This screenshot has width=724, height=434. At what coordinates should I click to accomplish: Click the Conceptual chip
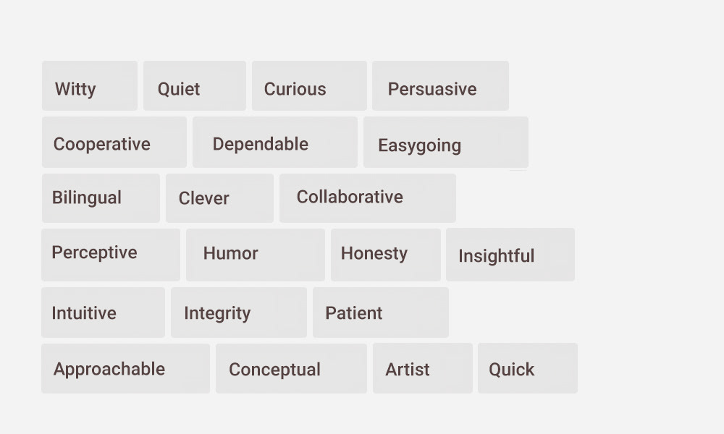[x=291, y=368]
